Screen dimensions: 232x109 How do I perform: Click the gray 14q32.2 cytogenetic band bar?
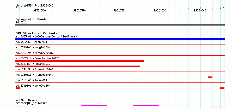pos(120,25)
